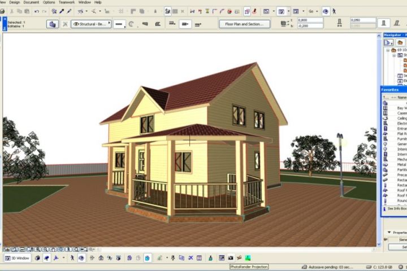407x271 pixels.
Task: Open the Document menu
Action: click(31, 2)
